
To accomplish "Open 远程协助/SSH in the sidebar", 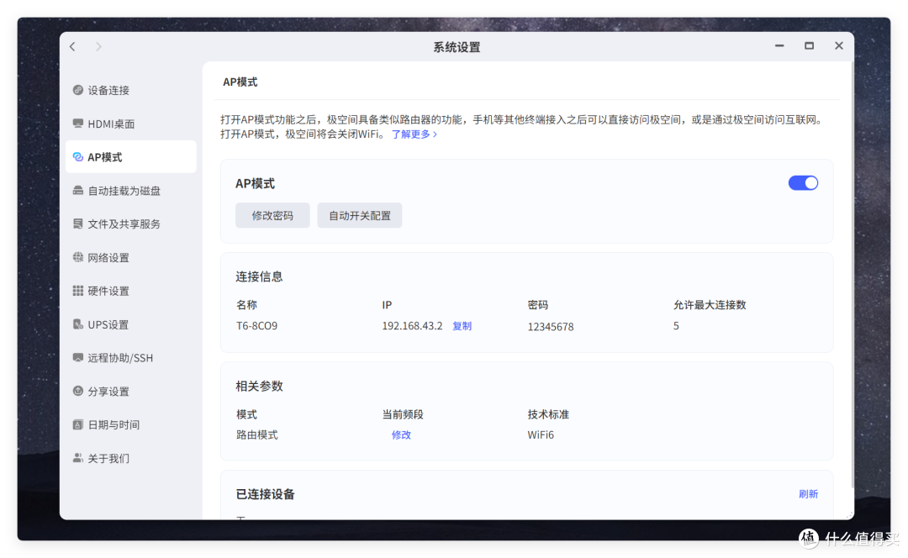I will [131, 358].
